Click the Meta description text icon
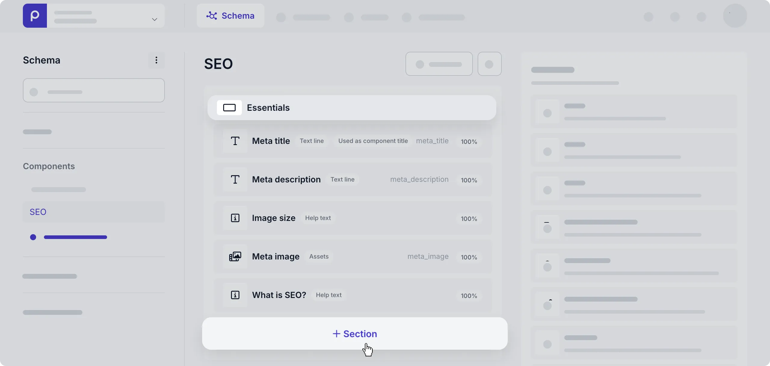 click(x=235, y=179)
